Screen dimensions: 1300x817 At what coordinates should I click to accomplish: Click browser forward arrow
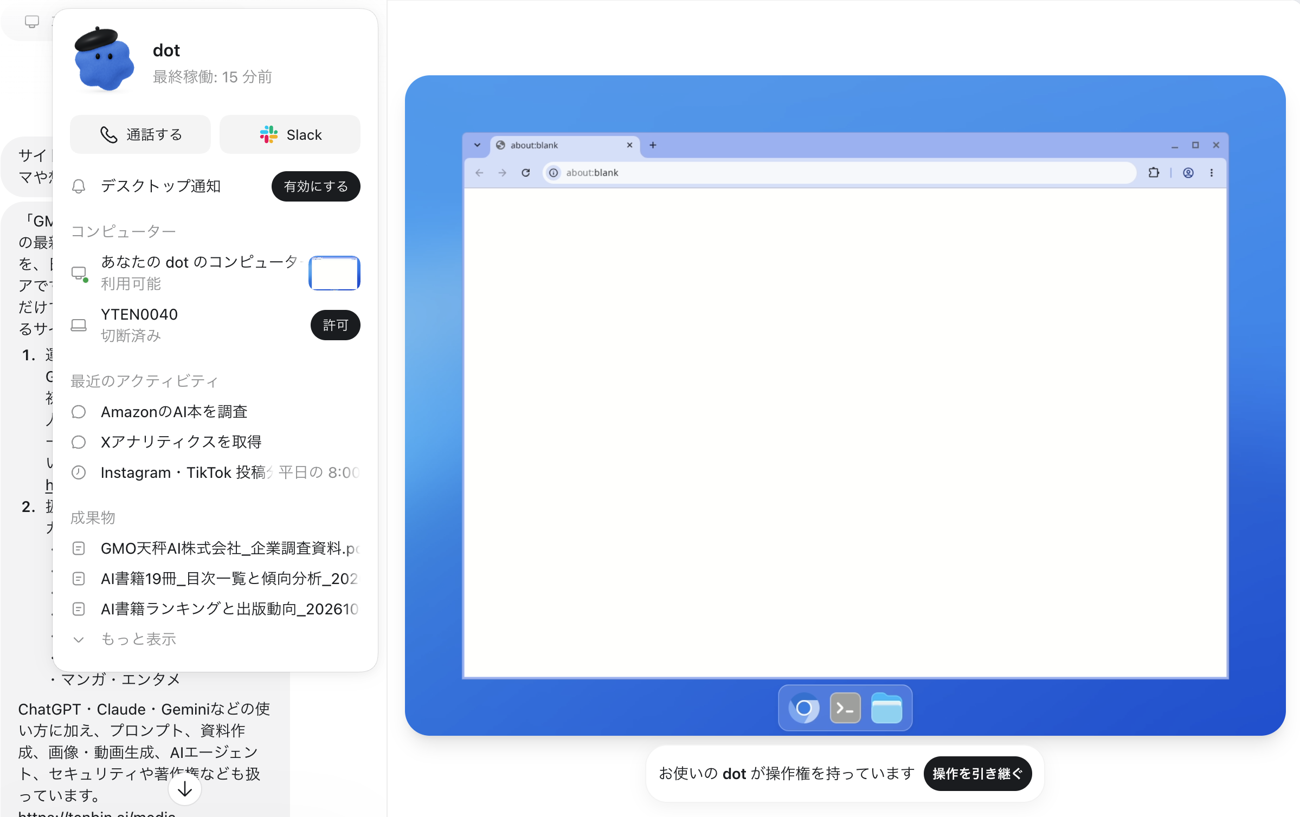point(503,173)
